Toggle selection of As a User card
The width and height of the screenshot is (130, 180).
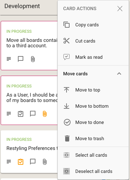pyautogui.click(x=29, y=100)
